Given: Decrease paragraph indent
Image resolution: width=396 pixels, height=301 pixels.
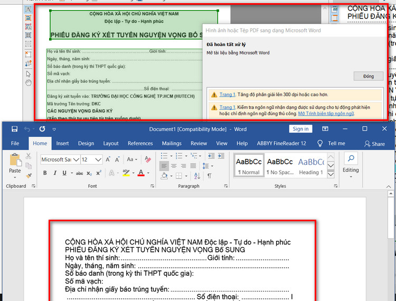Looking at the screenshot, I should tap(211, 156).
